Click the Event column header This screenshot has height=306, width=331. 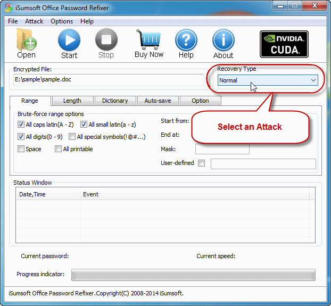click(x=194, y=194)
